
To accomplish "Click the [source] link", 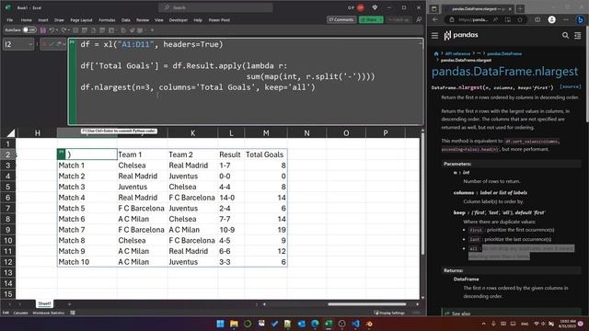I will tap(571, 86).
